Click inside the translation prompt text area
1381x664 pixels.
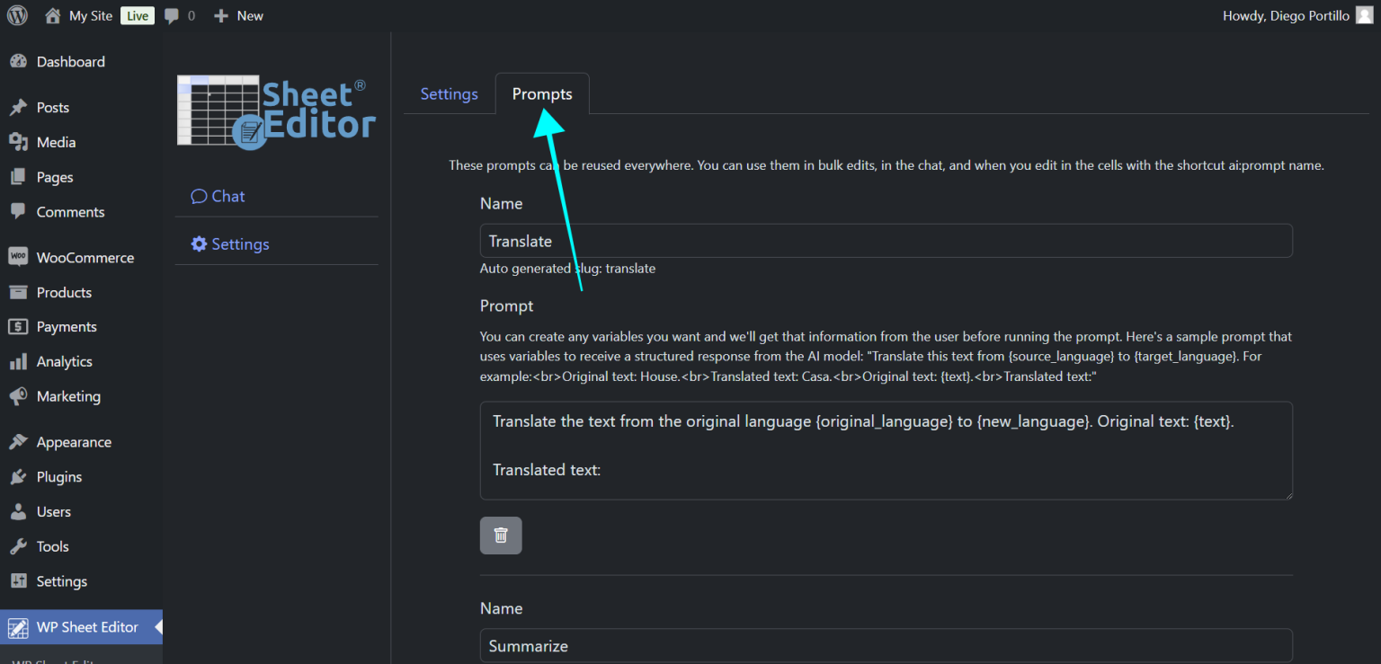tap(885, 449)
